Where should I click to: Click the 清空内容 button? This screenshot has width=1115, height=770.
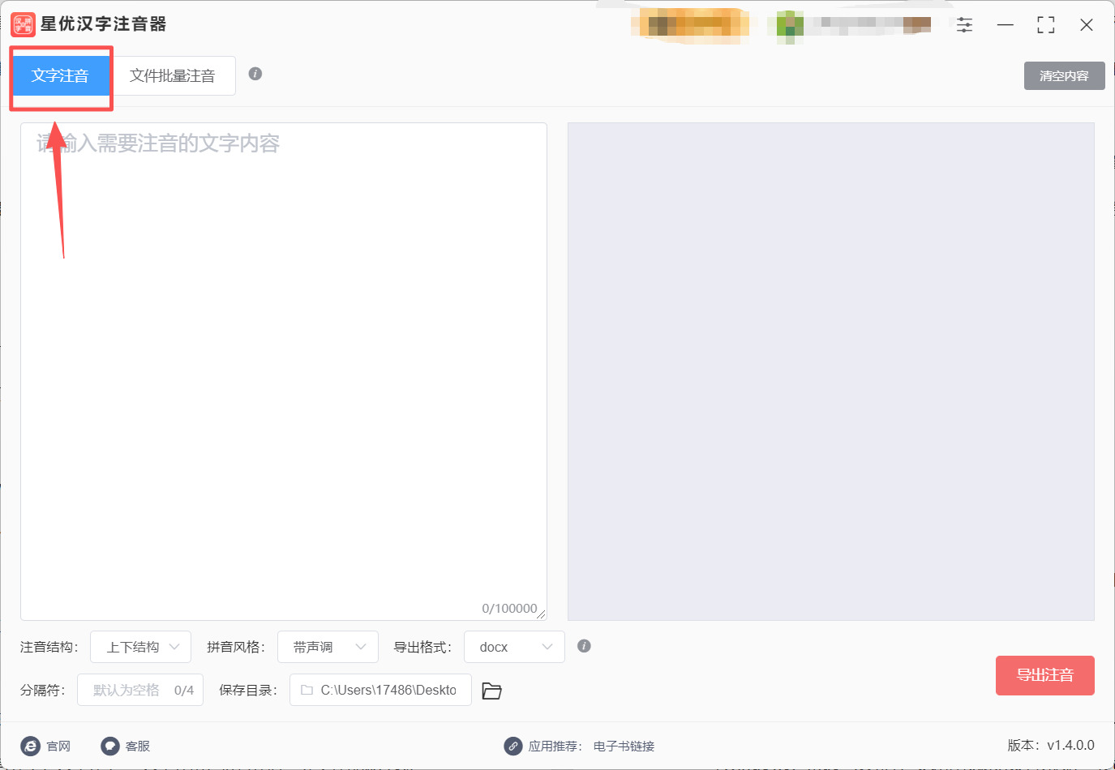click(1064, 75)
